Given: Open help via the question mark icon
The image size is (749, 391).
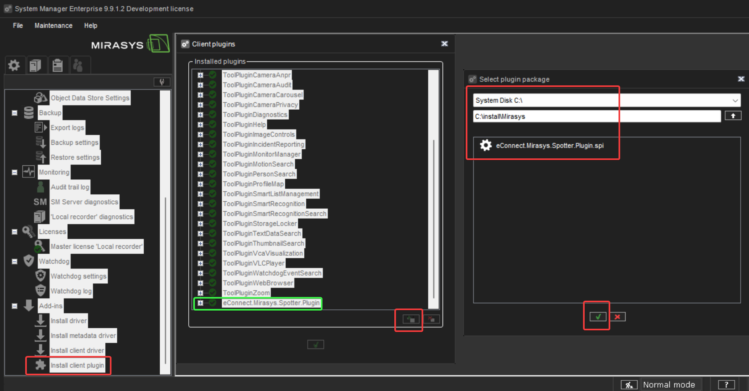Looking at the screenshot, I should (727, 384).
